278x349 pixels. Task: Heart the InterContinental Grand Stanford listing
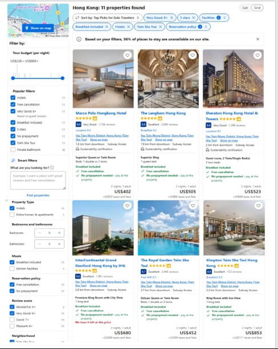coord(128,206)
